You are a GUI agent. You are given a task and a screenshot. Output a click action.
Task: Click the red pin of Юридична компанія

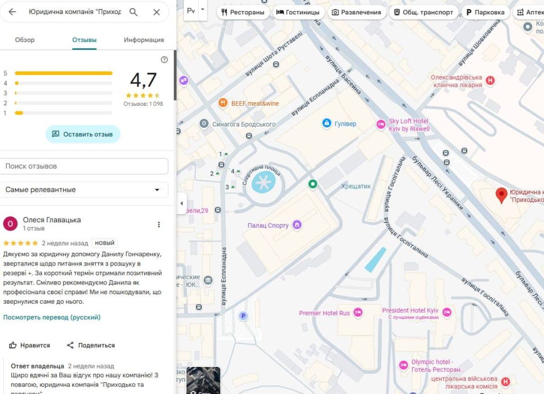pos(501,195)
